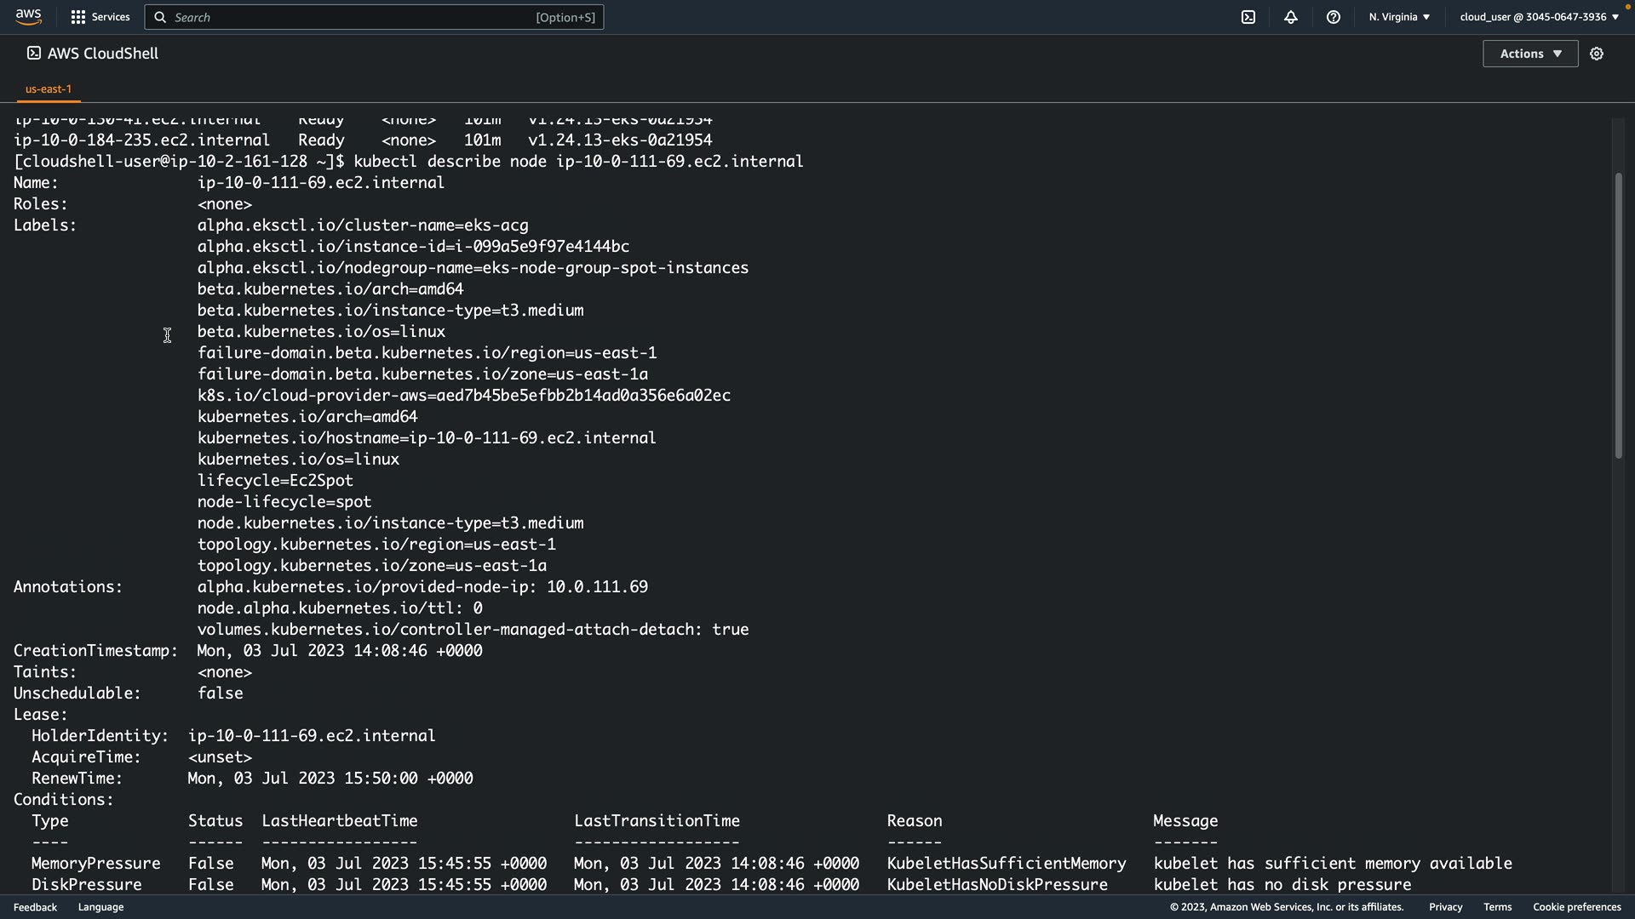This screenshot has width=1635, height=919.
Task: Open the Actions dropdown
Action: [x=1530, y=54]
